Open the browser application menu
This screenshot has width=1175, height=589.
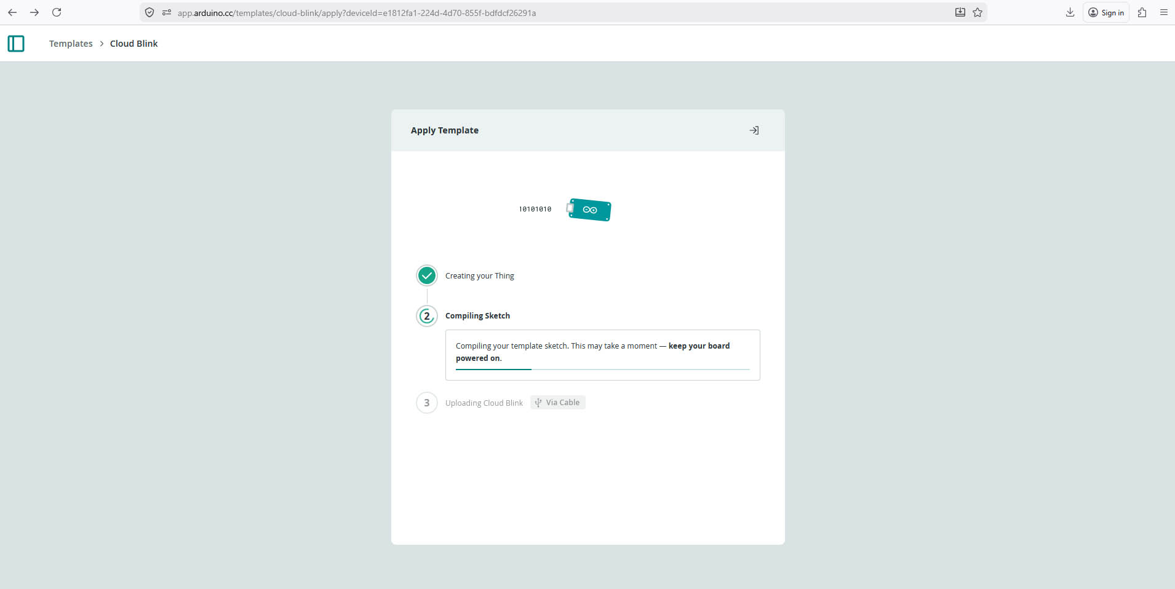1164,12
